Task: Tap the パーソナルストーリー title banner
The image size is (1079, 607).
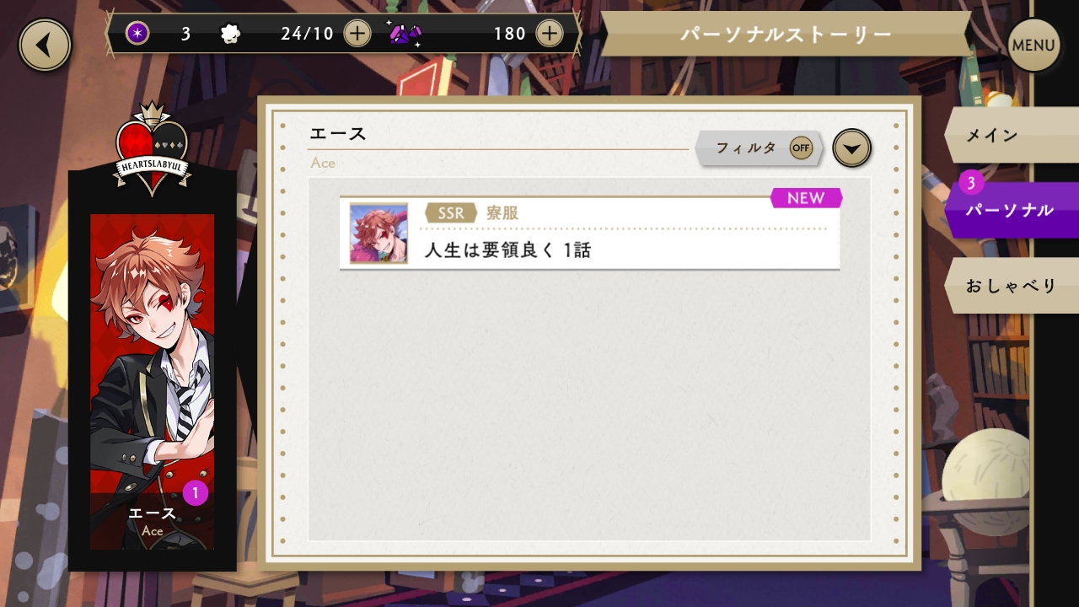Action: (x=786, y=35)
